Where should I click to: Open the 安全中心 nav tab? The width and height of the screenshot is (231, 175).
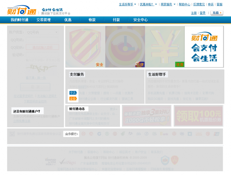tap(140, 20)
